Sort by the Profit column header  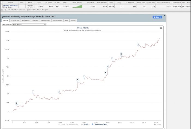click(65, 3)
